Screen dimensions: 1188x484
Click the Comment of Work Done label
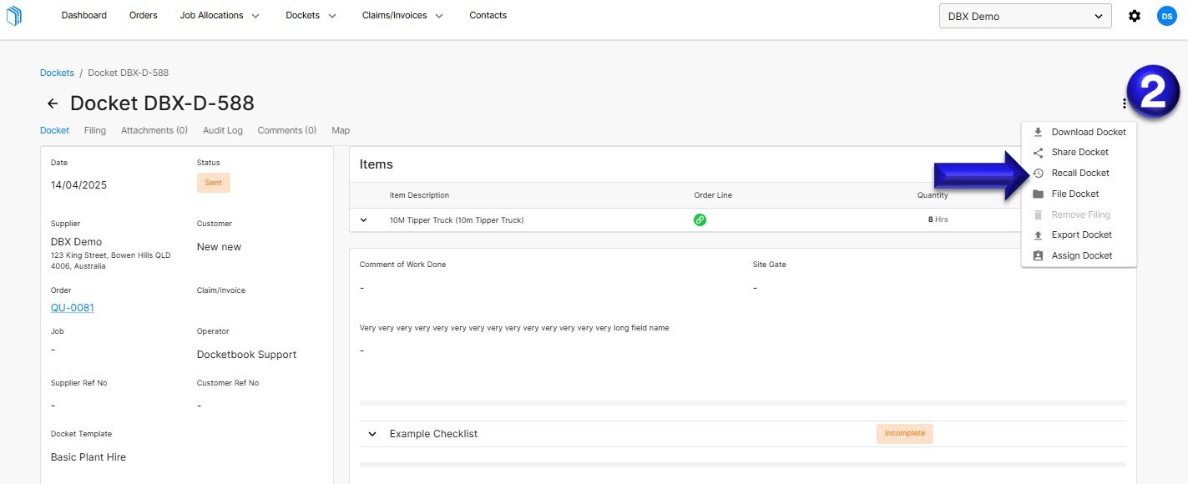(402, 265)
